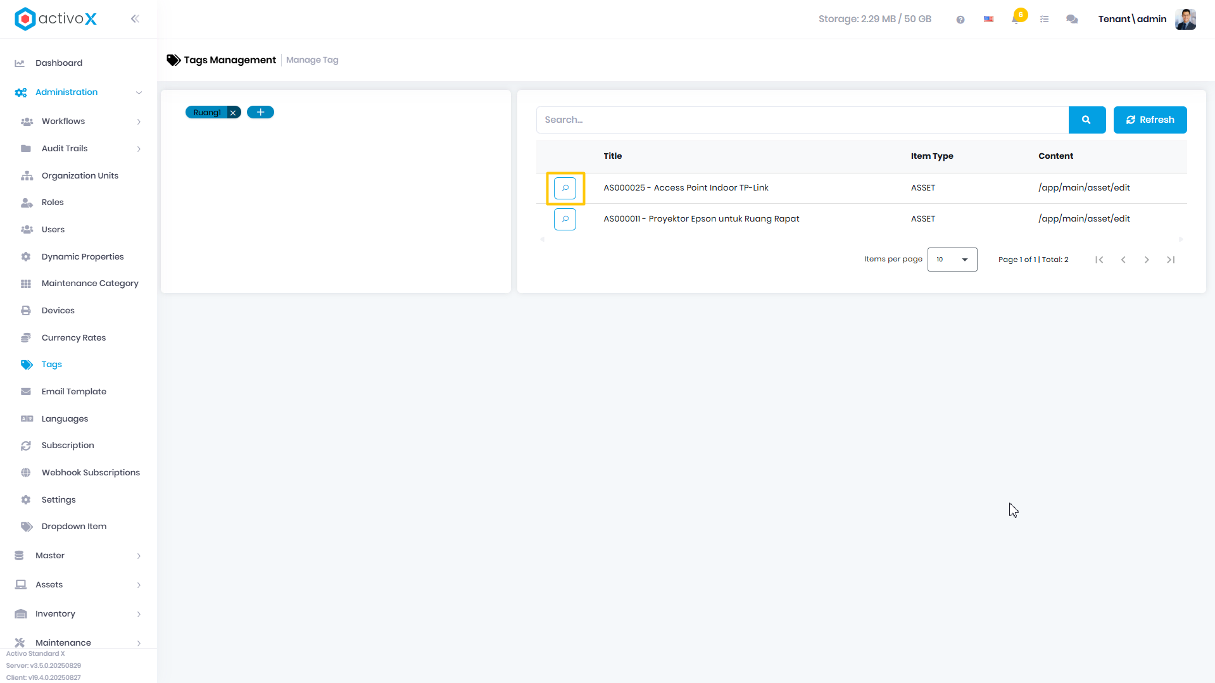Open the task list icon in header
The height and width of the screenshot is (683, 1215).
(x=1045, y=20)
